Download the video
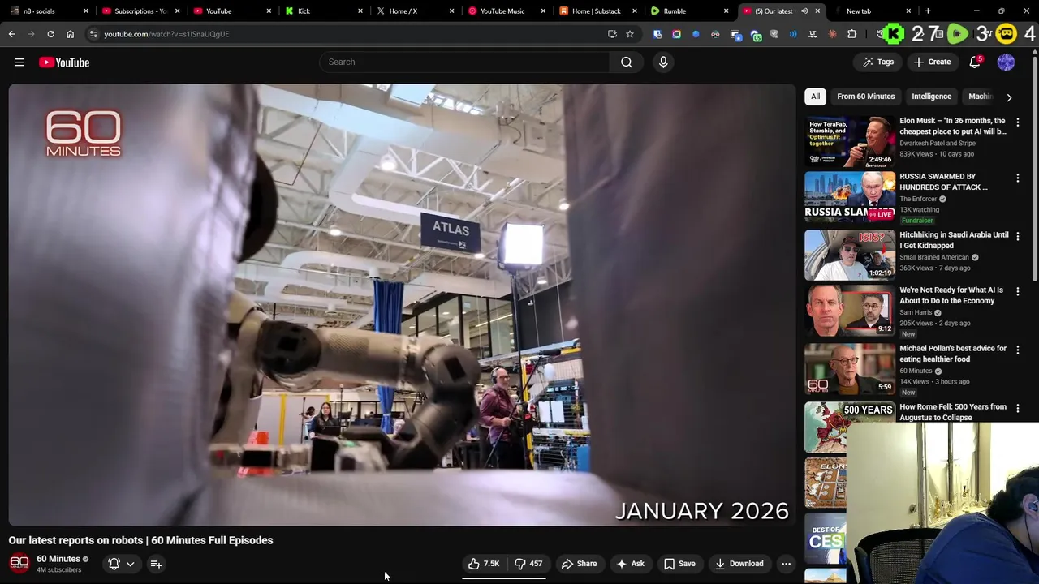 (739, 564)
